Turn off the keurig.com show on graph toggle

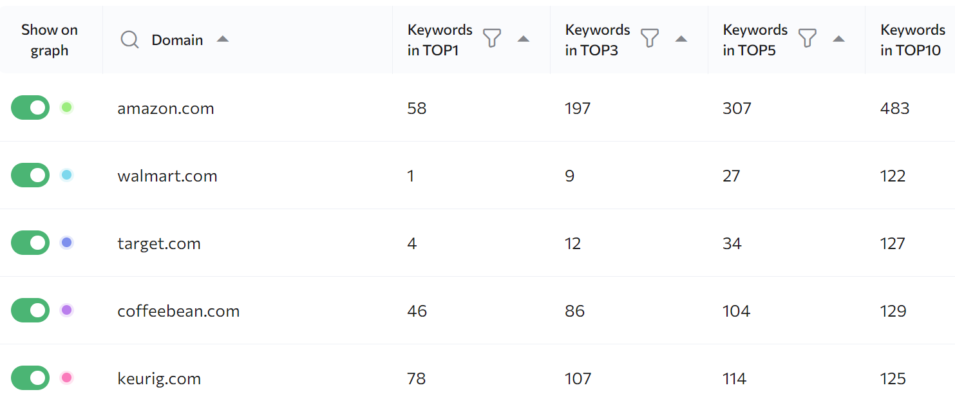coord(30,378)
